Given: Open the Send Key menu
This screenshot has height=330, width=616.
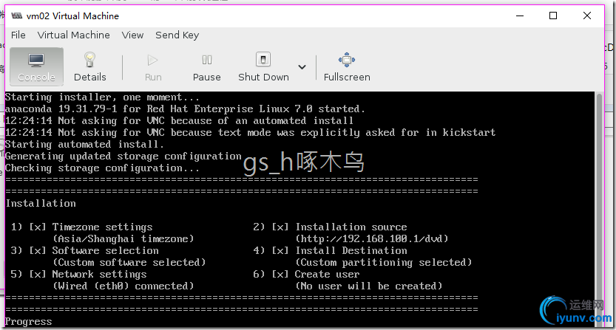Looking at the screenshot, I should tap(177, 35).
